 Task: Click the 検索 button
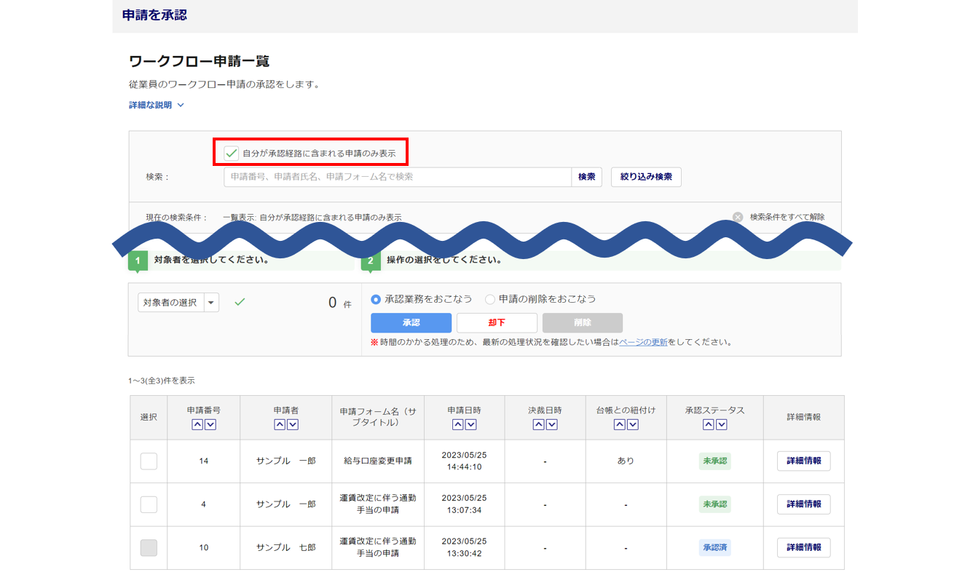pos(587,177)
